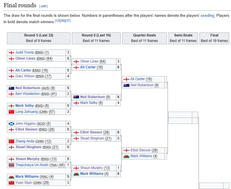Image resolution: width=231 pixels, height=189 pixels.
Task: Click the China flag beside Long Zehuang
Action: coord(11,112)
